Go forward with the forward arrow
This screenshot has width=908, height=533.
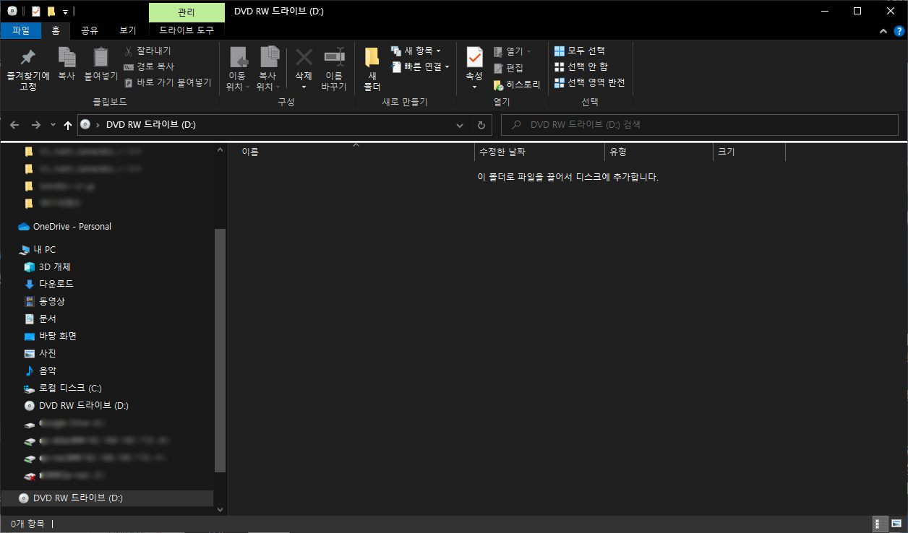[x=36, y=125]
